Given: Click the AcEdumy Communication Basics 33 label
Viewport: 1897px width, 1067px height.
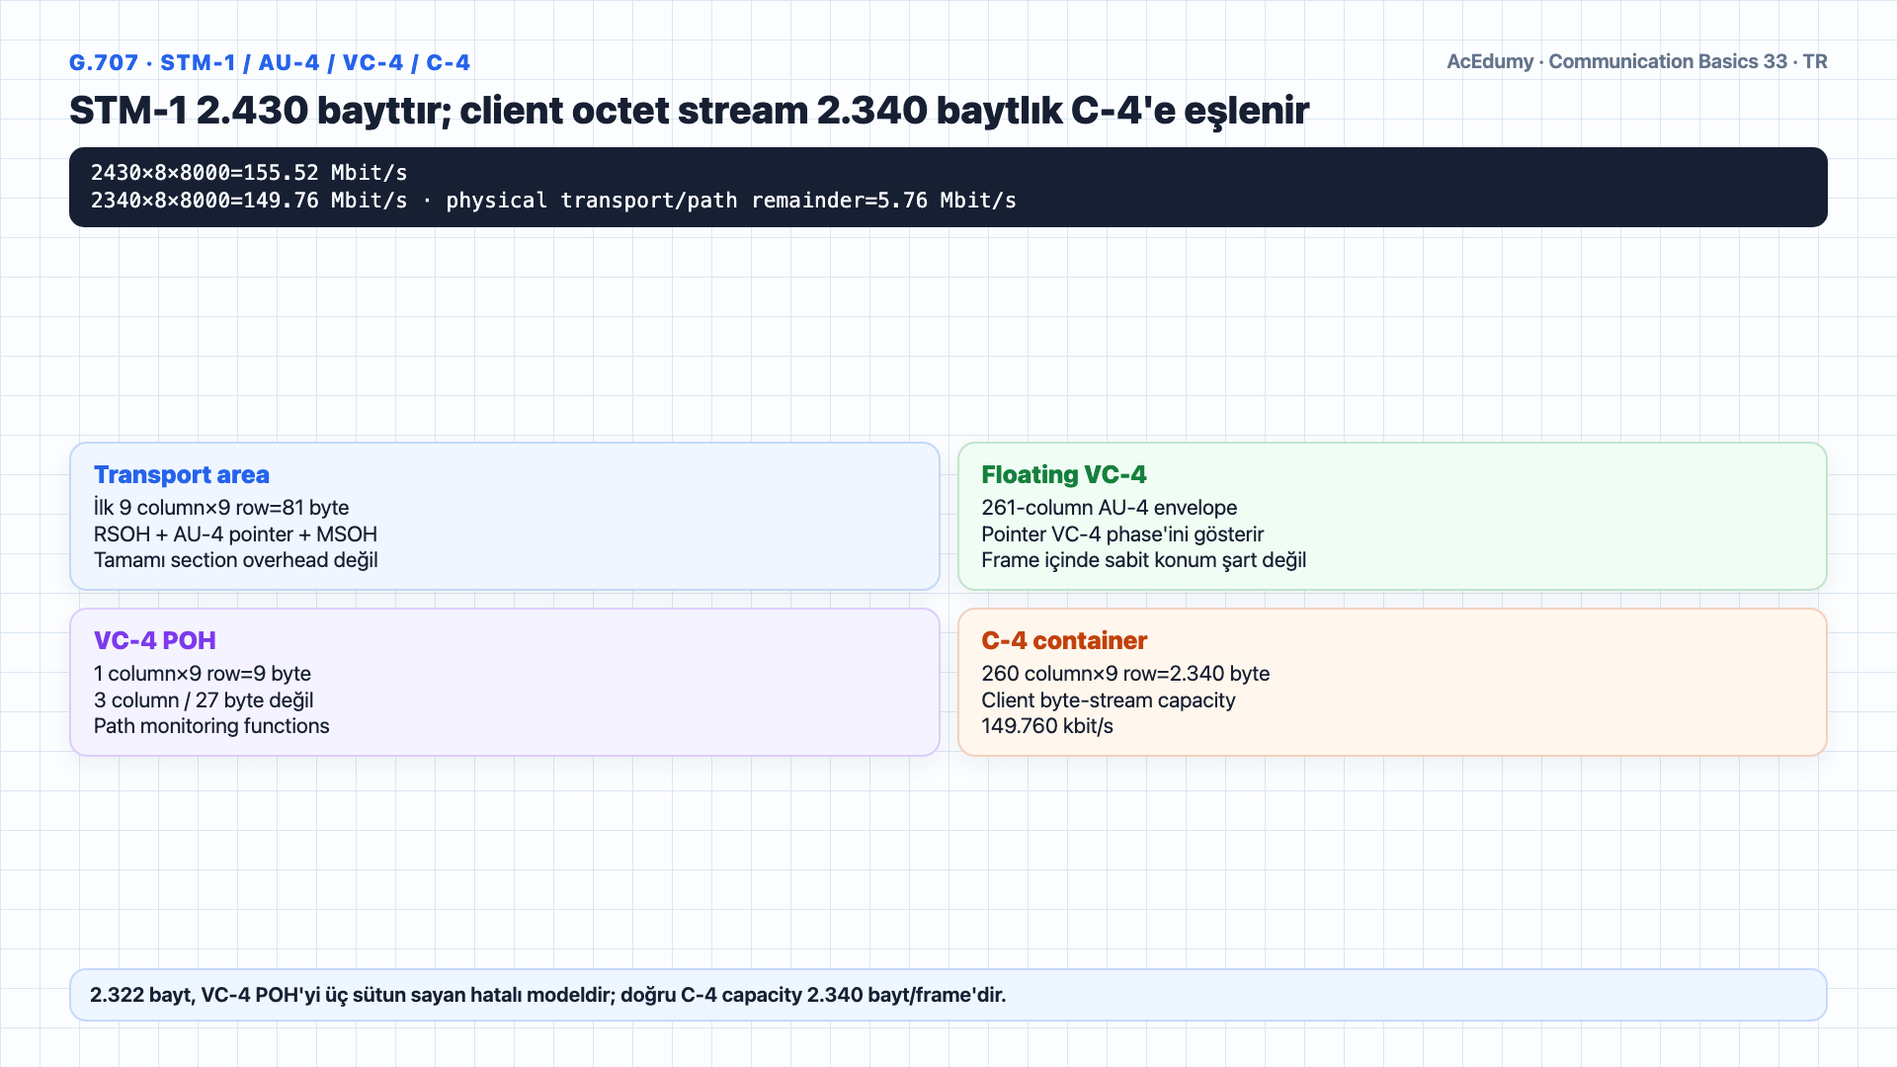Looking at the screenshot, I should coord(1637,61).
